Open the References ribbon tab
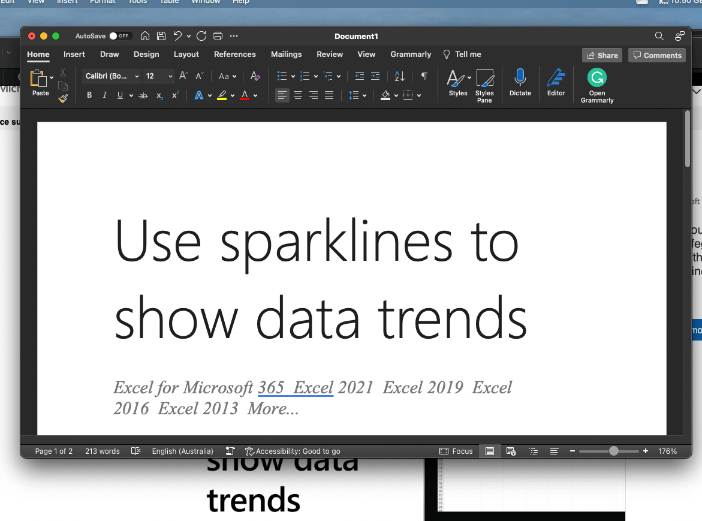The height and width of the screenshot is (521, 702). click(235, 54)
